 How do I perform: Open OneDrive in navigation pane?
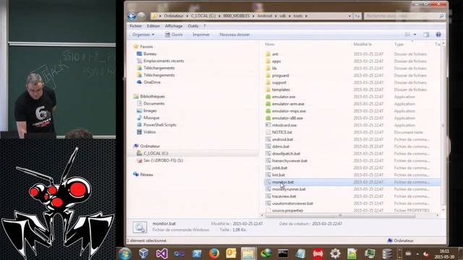[152, 82]
